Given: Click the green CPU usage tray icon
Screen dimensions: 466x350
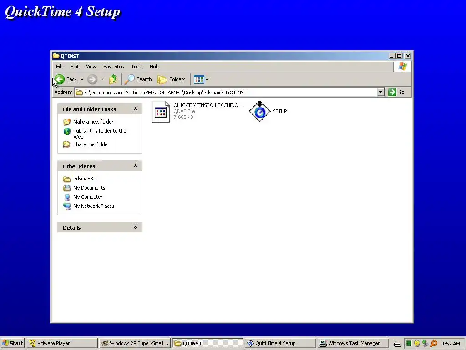Looking at the screenshot, I should (409, 344).
